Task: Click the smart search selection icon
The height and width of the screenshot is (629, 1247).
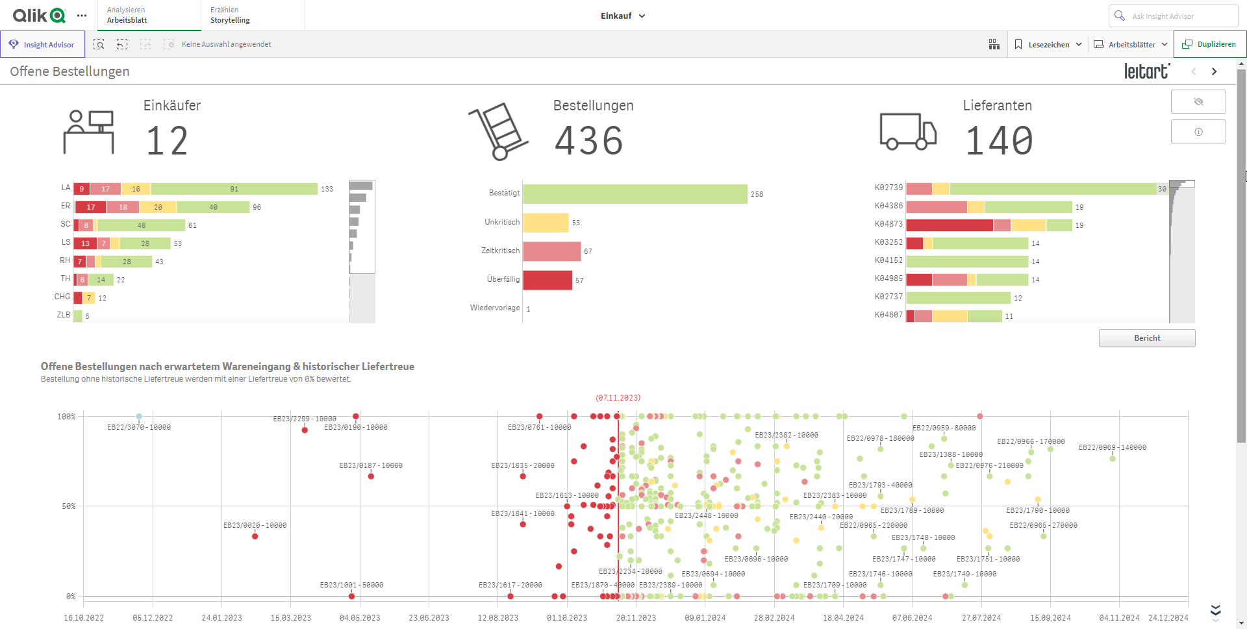Action: coord(99,44)
